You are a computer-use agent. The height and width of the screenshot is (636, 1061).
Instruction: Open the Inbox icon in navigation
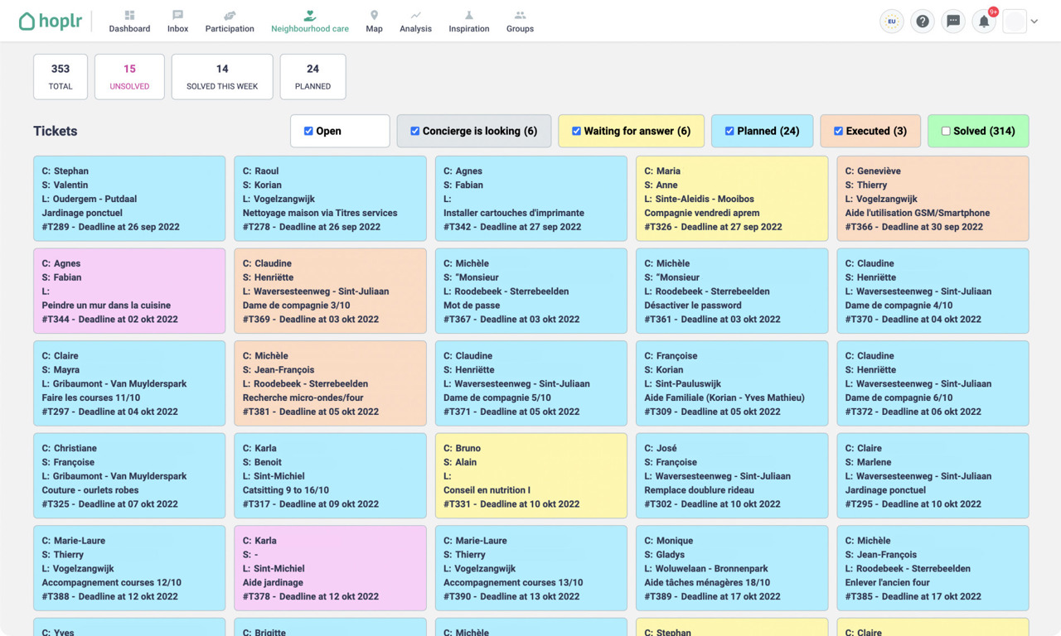point(177,15)
